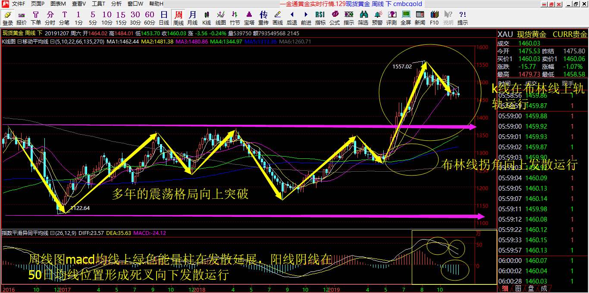Image resolution: width=589 pixels, height=293 pixels.
Task: Click the MA3:1480.86 value
Action: (x=192, y=42)
